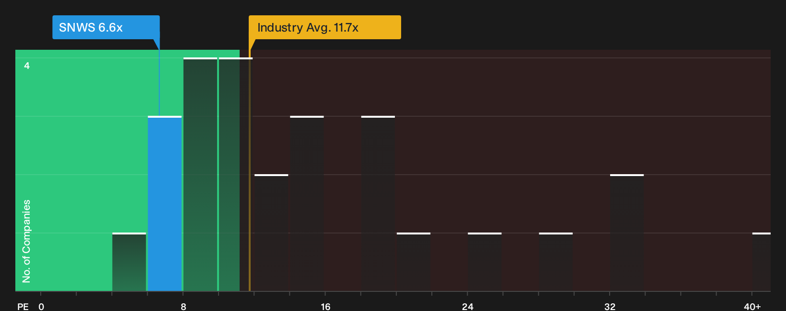Click the x-axis label 40+
Screen dimensions: 786x311
point(752,306)
